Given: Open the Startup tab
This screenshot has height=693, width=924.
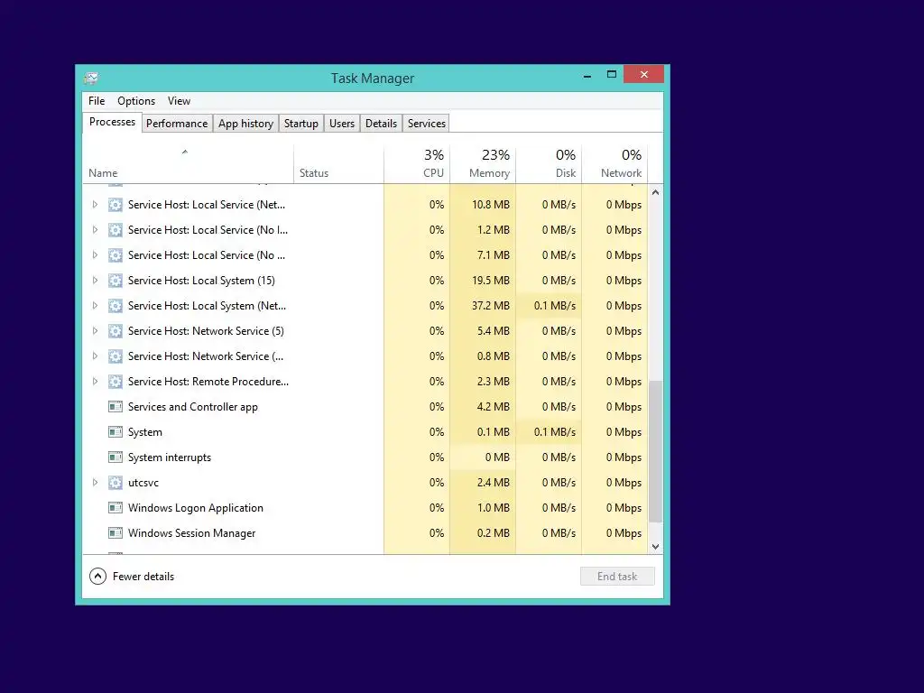Looking at the screenshot, I should (x=301, y=123).
